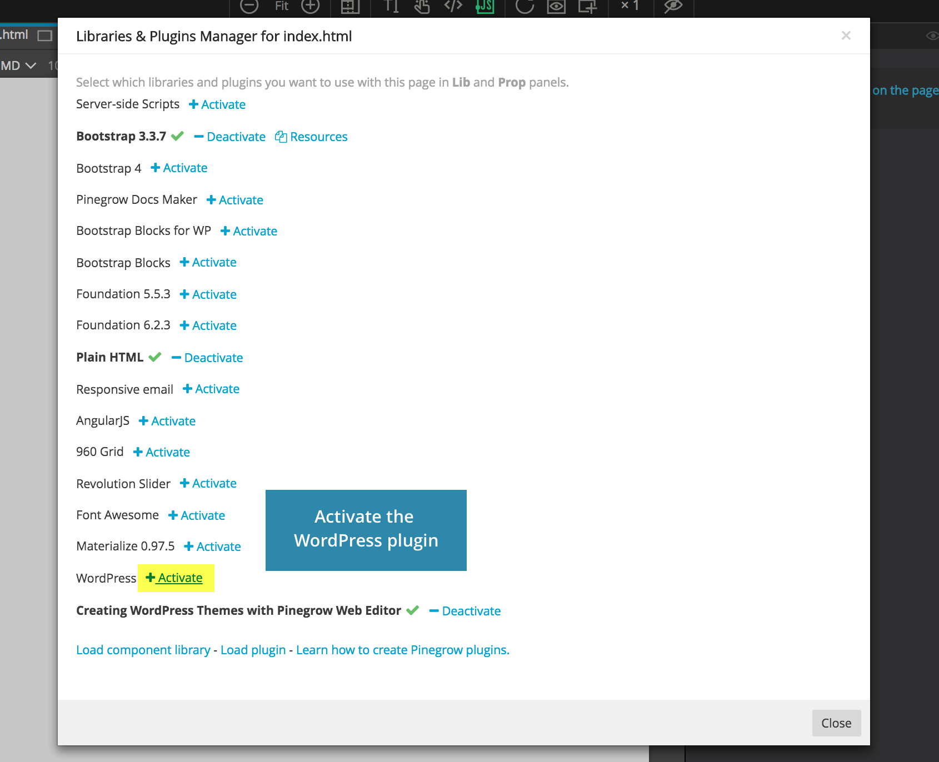Toggle the JS enabled icon
The height and width of the screenshot is (762, 939).
pyautogui.click(x=485, y=6)
